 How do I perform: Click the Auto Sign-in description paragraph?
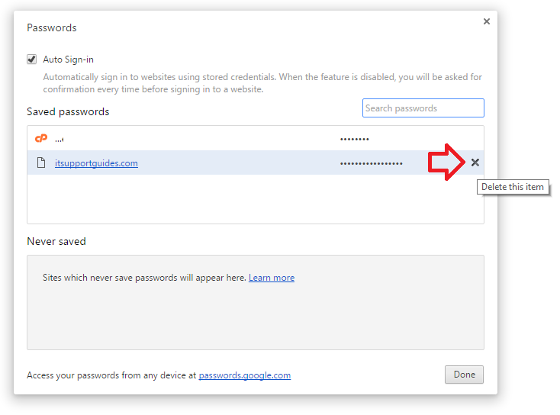(262, 83)
